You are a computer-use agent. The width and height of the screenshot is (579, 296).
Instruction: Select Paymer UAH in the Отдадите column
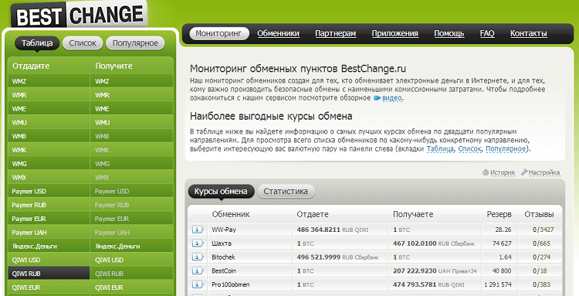click(x=49, y=233)
